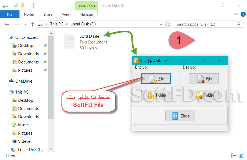Close the EncryptOnClick window with X
Image resolution: width=247 pixels, height=160 pixels.
click(x=220, y=60)
